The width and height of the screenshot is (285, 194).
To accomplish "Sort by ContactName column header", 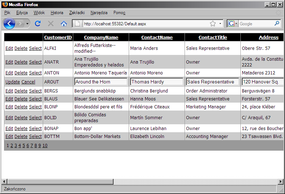I will pos(157,37).
